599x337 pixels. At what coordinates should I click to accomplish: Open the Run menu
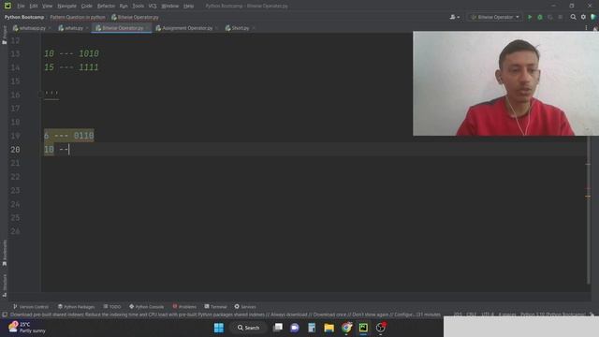tap(124, 6)
